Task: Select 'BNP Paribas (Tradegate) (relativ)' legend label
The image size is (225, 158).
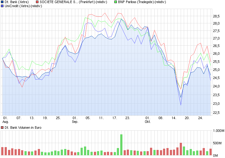Action: coord(142,2)
